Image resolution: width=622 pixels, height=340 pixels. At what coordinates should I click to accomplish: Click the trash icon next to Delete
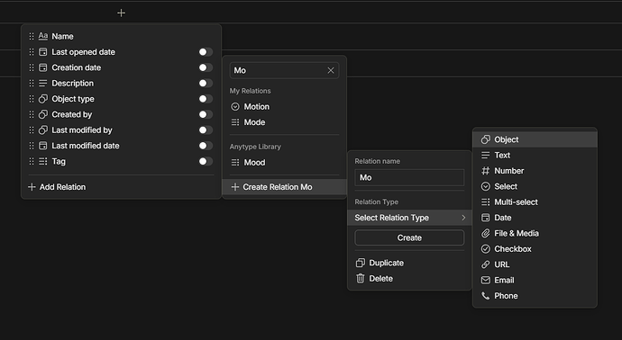[361, 279]
